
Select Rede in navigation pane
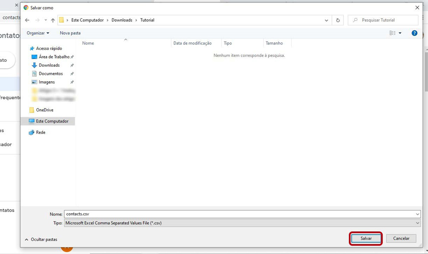coord(40,132)
